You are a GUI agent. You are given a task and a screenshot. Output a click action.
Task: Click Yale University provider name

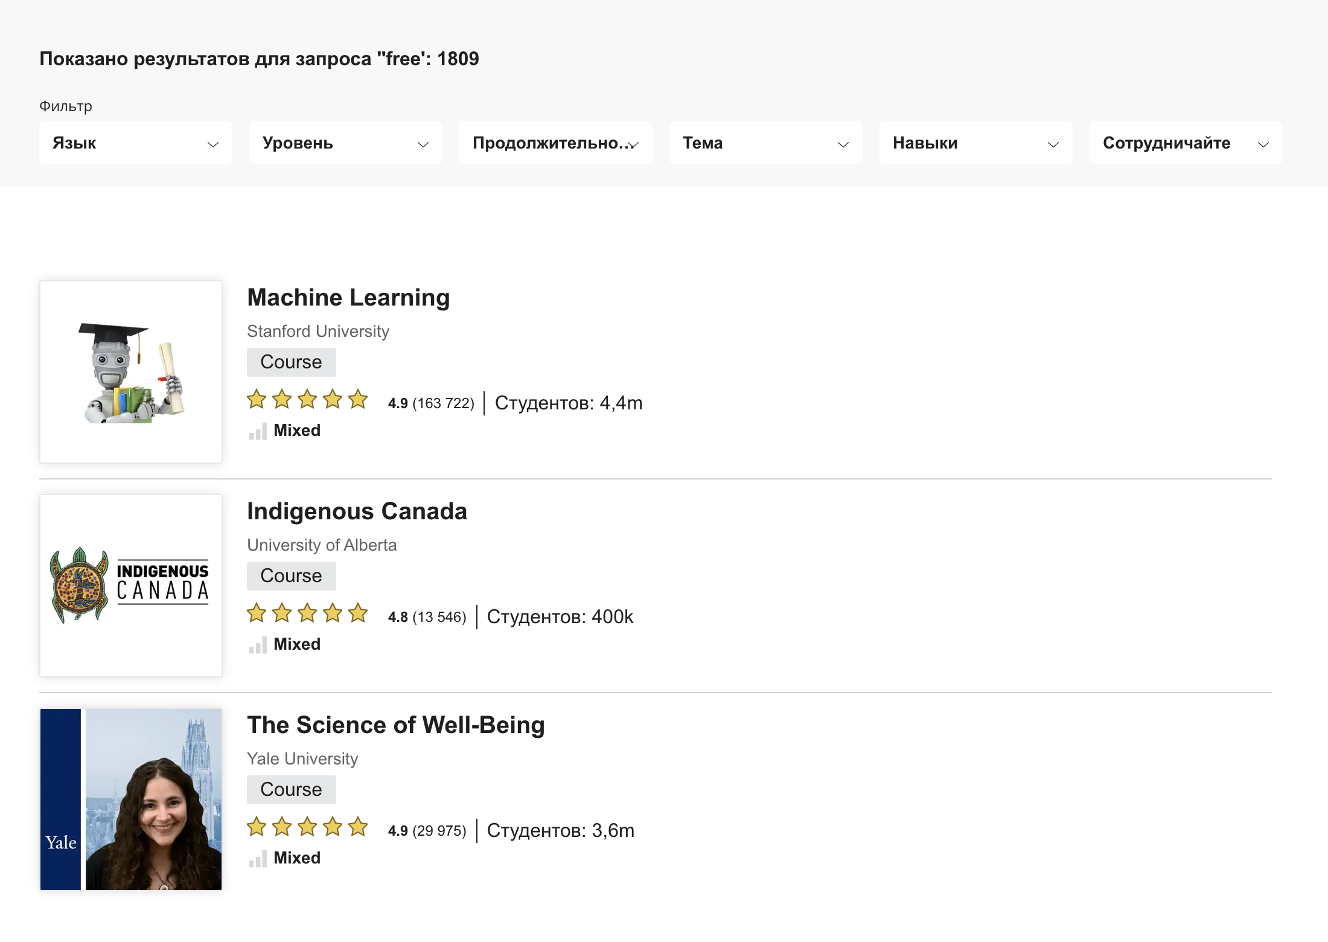coord(302,759)
